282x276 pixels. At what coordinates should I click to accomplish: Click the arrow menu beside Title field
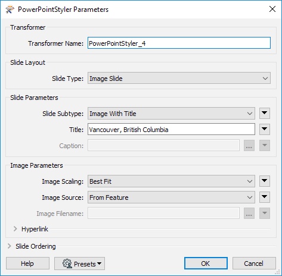point(265,129)
